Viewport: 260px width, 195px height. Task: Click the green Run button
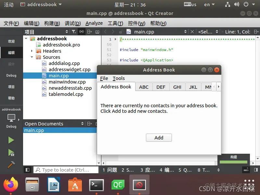tap(11, 140)
